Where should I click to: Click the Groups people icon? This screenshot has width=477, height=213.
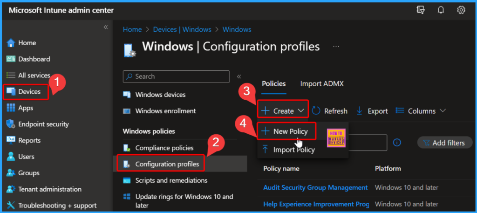(11, 173)
